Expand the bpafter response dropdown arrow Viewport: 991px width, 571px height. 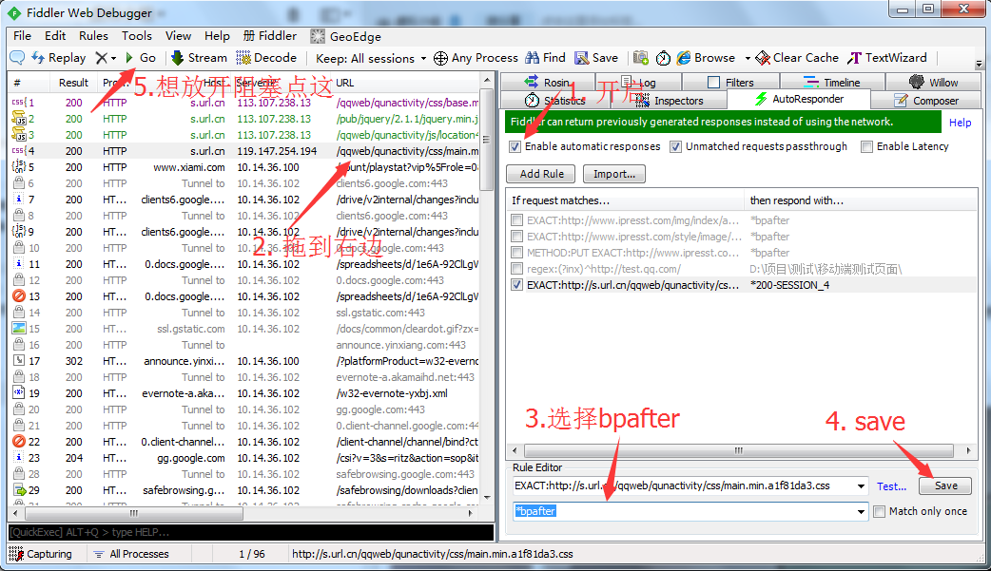click(861, 511)
